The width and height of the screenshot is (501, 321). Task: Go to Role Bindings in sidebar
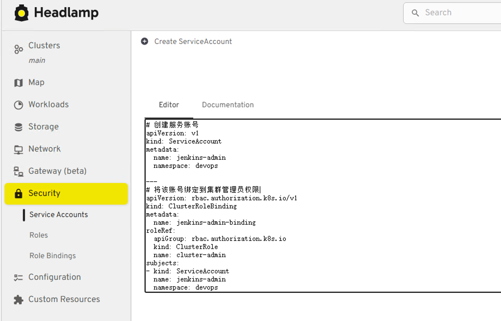pyautogui.click(x=52, y=256)
